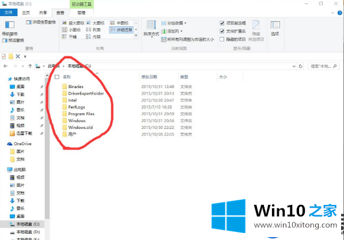344x240 pixels.
Task: Open recent locations dropdown arrow
Action: 23,66
